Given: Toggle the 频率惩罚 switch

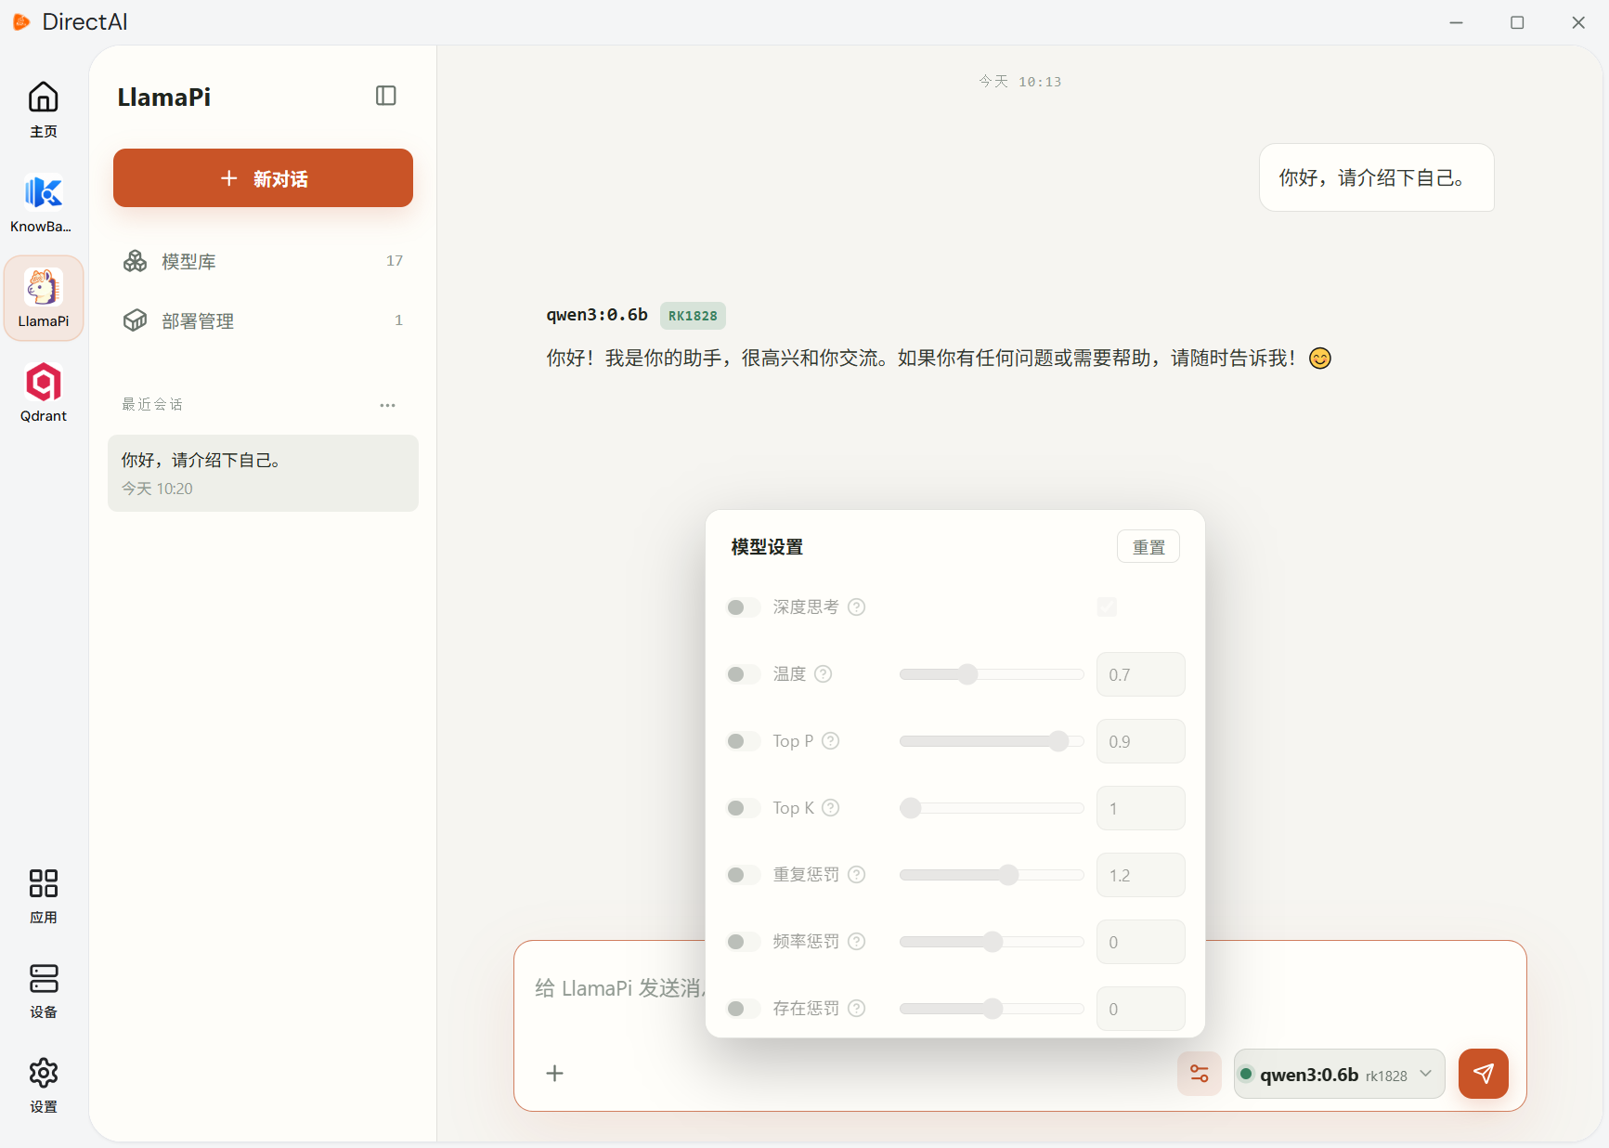Looking at the screenshot, I should [x=744, y=942].
